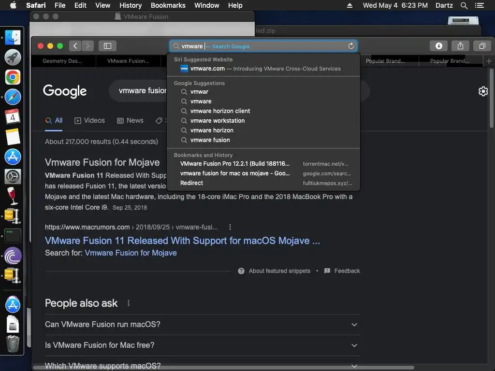Launch Google Chrome from the Dock

pyautogui.click(x=13, y=77)
